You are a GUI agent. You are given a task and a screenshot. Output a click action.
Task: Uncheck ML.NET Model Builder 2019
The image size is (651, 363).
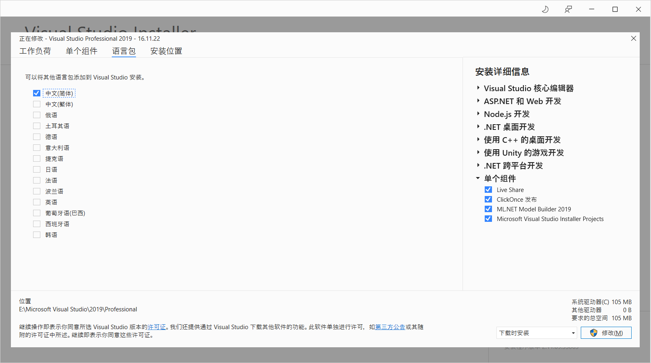coord(488,209)
